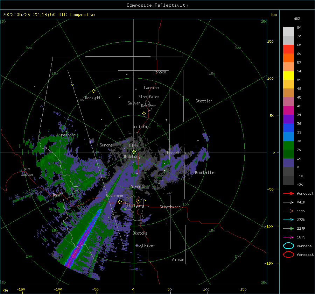Image resolution: width=315 pixels, height=294 pixels.
Task: Click the Drumheller label
Action: [x=205, y=172]
